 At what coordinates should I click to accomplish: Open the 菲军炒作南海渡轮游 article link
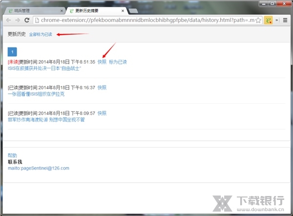(46, 119)
